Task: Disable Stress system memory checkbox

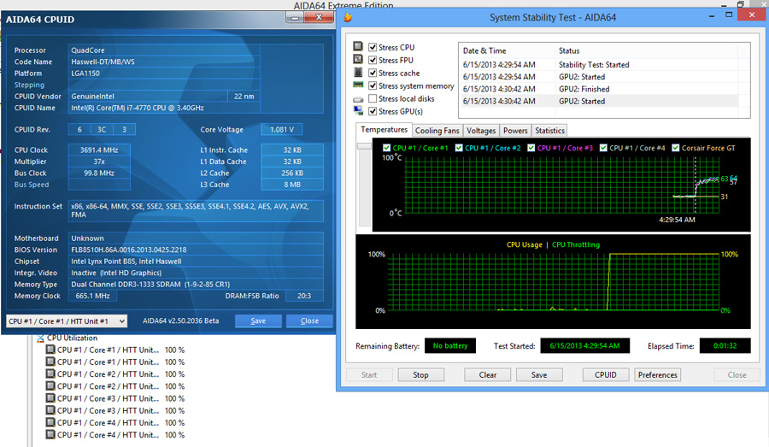Action: click(373, 85)
